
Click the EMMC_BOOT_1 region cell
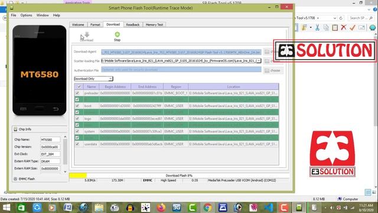[x=176, y=93]
